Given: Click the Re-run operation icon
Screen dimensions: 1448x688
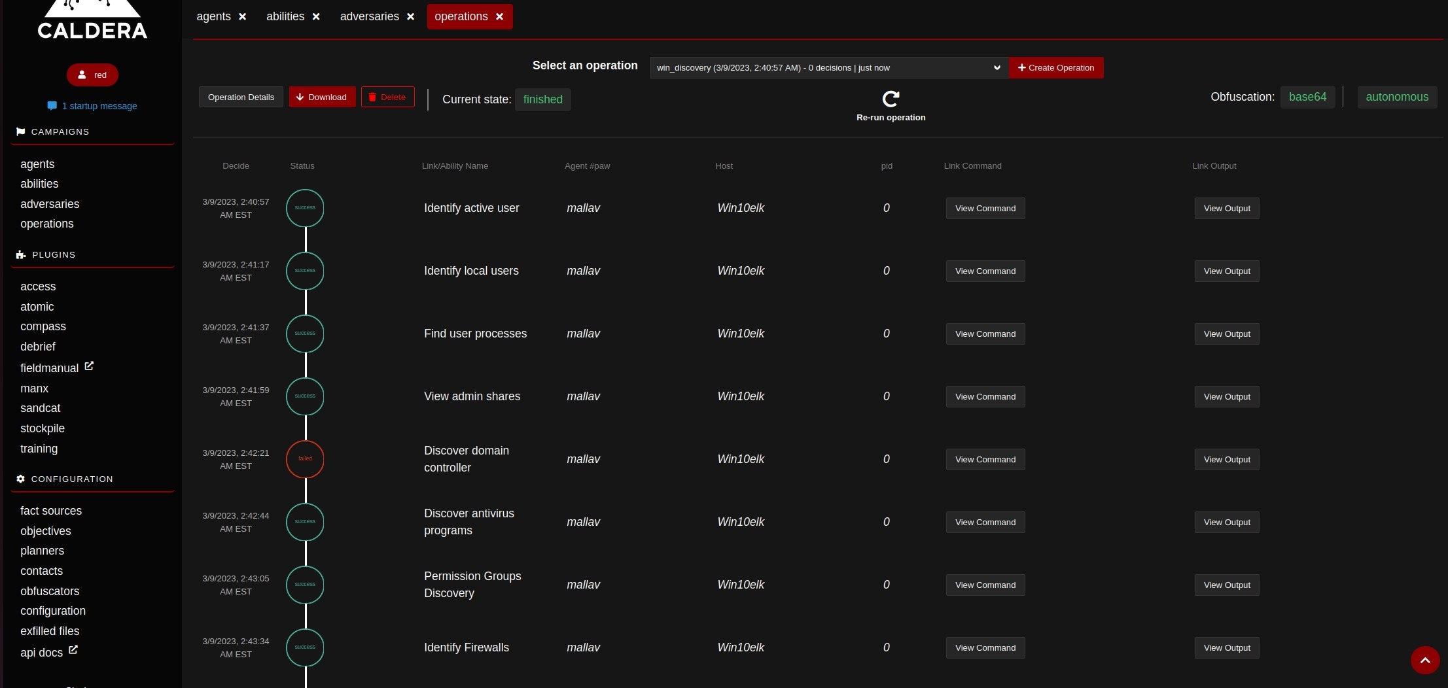Looking at the screenshot, I should [x=891, y=99].
